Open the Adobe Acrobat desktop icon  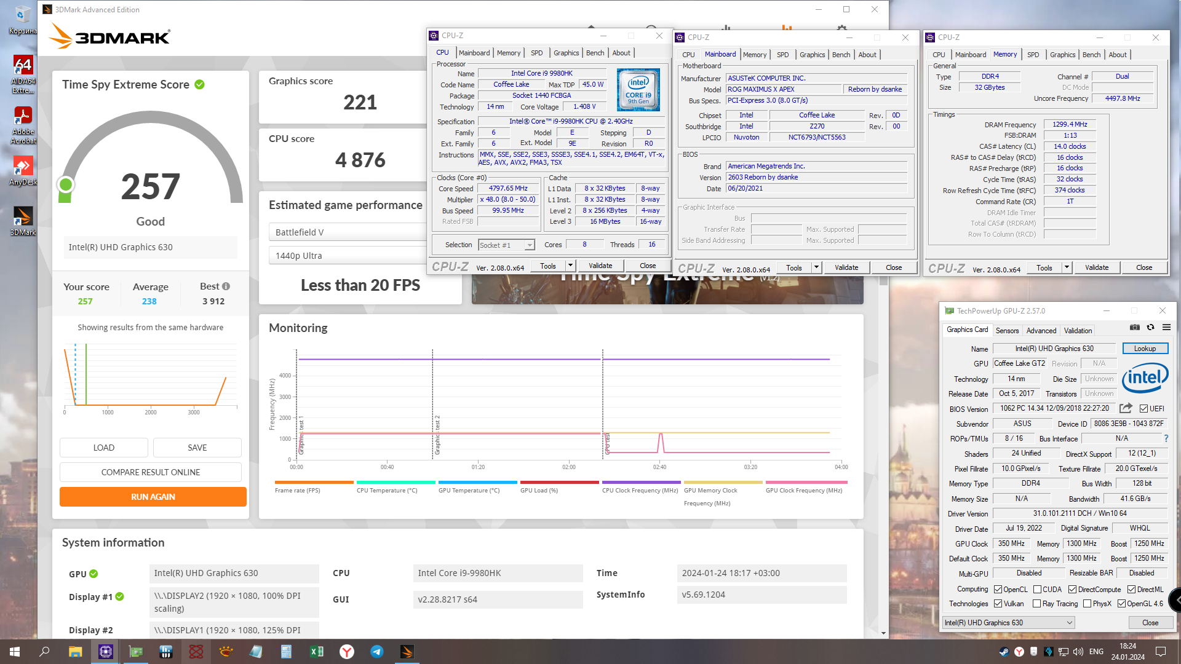tap(23, 125)
